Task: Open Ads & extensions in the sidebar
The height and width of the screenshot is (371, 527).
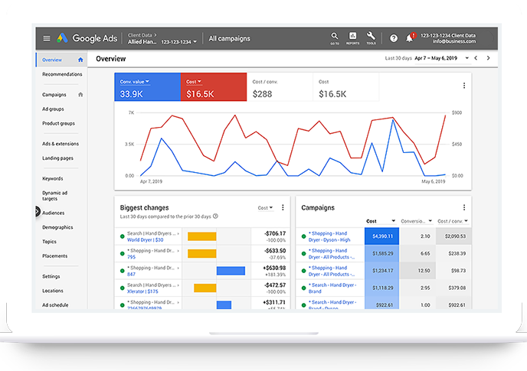Action: (61, 144)
